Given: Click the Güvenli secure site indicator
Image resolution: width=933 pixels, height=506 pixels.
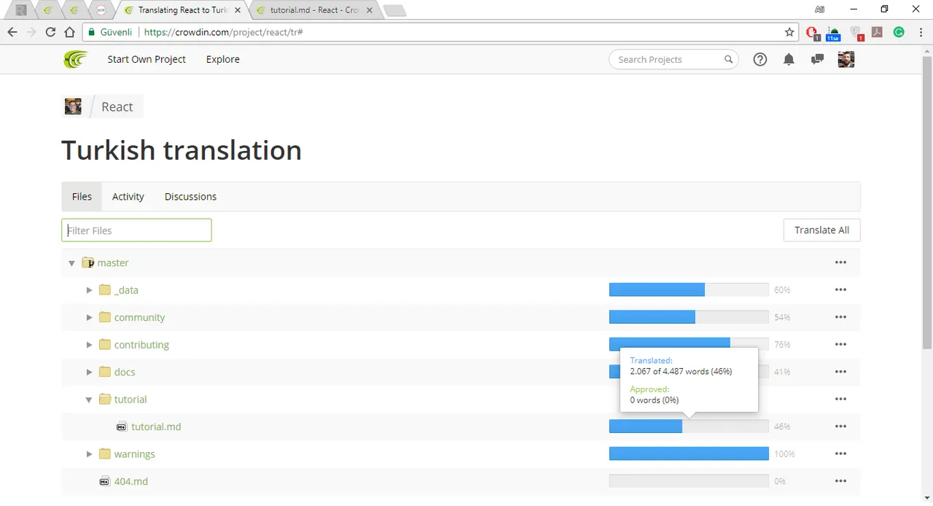Looking at the screenshot, I should [x=110, y=32].
